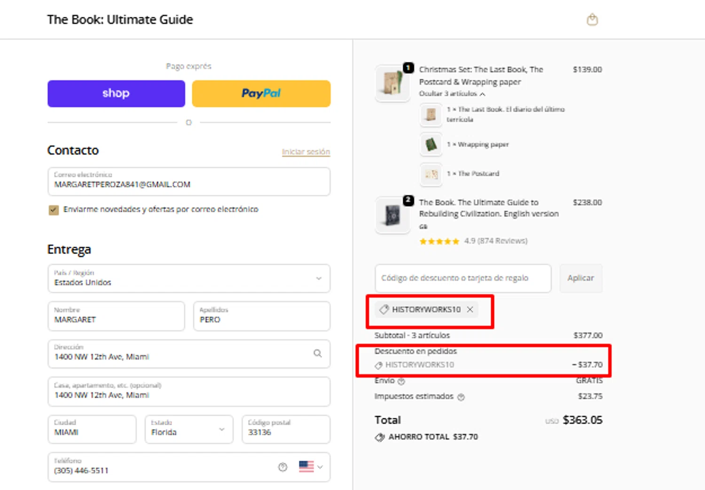Image resolution: width=705 pixels, height=490 pixels.
Task: Open the US flag country code selector
Action: pyautogui.click(x=311, y=467)
